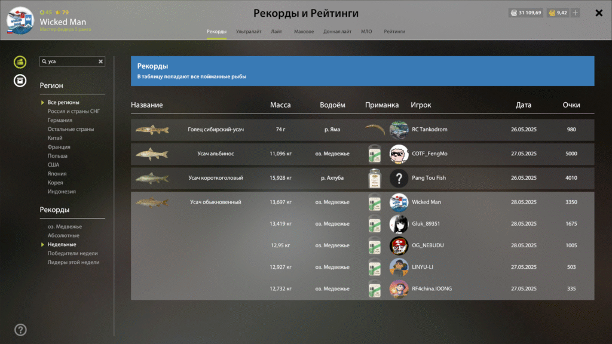Click the Голец сибирский-усач fish image
Viewport: 612px width, 344px height.
pyautogui.click(x=152, y=130)
